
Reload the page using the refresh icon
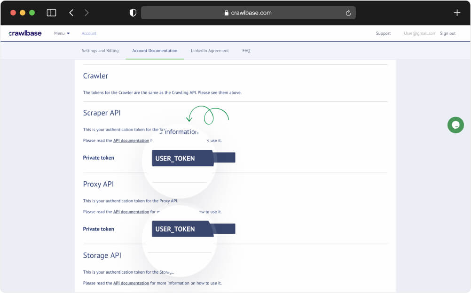click(x=348, y=13)
